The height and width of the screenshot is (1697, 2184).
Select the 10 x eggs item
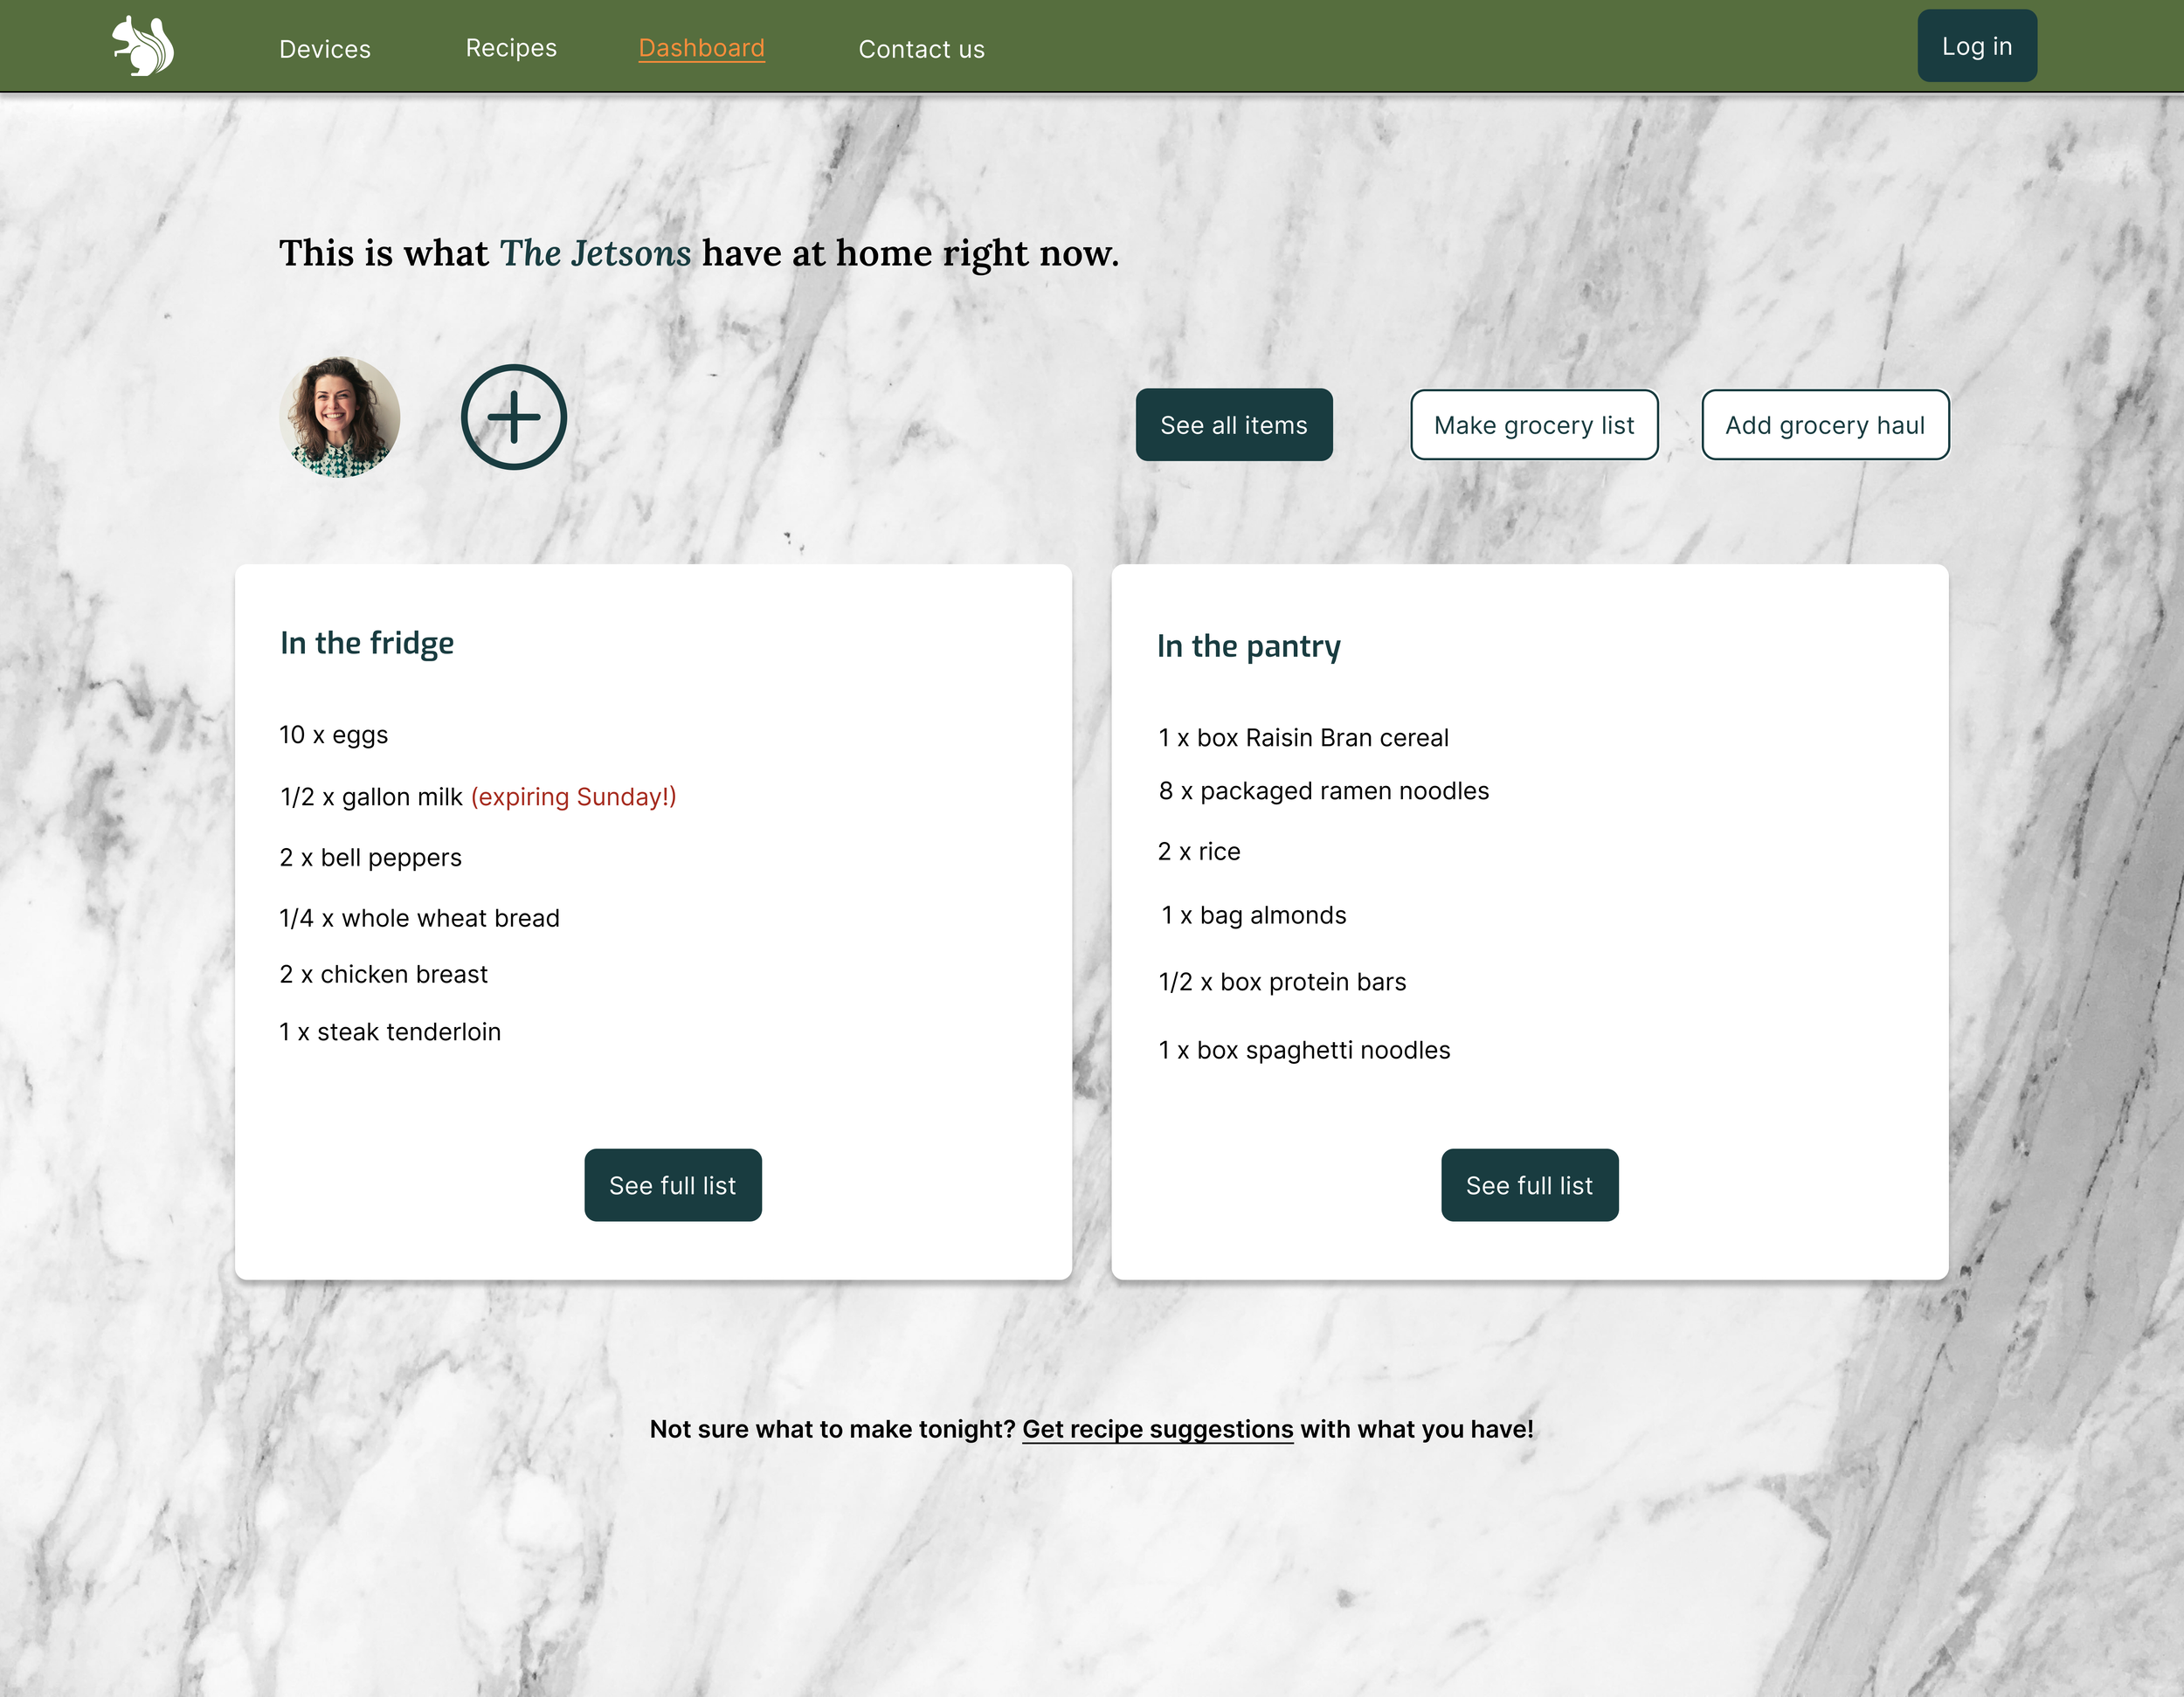click(x=334, y=735)
